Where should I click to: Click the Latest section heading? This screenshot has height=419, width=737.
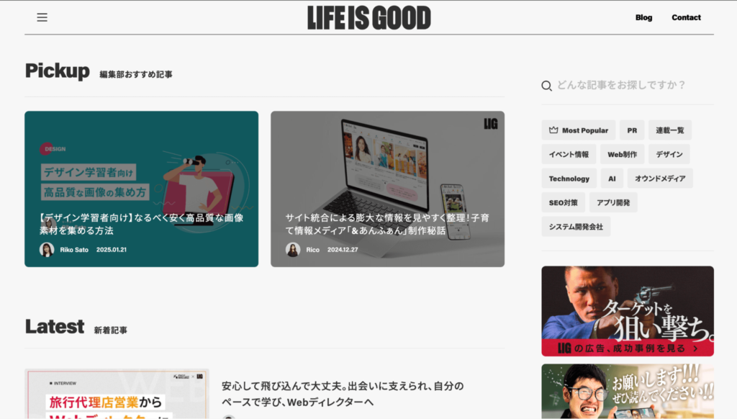tap(55, 326)
